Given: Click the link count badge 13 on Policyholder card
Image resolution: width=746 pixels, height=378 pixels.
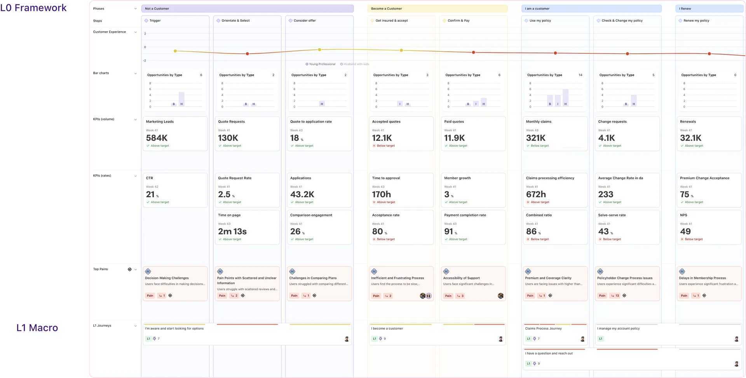Looking at the screenshot, I should coord(615,296).
